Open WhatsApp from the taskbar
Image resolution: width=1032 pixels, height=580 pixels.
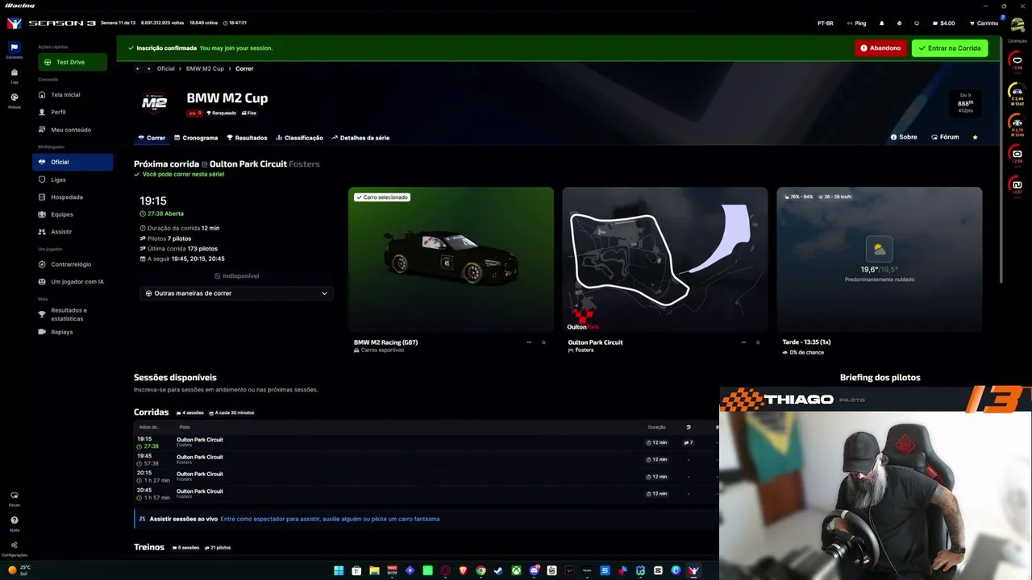pyautogui.click(x=427, y=570)
